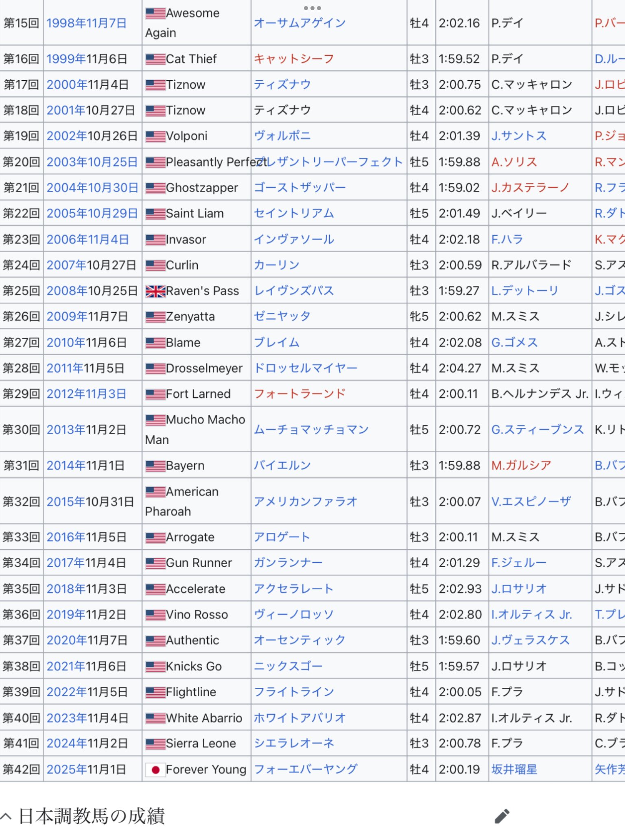Open the J.ヴェラスケス jockey link
Image resolution: width=625 pixels, height=833 pixels.
coord(531,640)
